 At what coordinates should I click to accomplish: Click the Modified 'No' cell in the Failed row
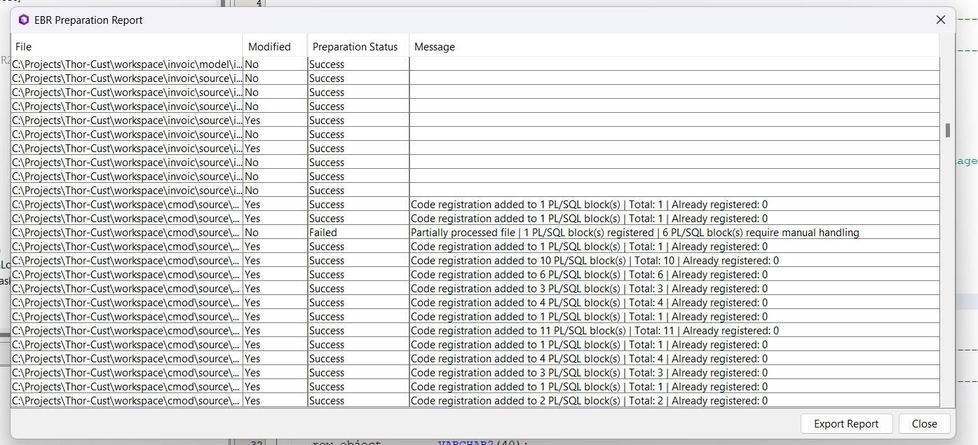tap(252, 233)
